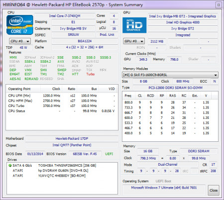Click the Close button
The image size is (224, 200).
click(x=214, y=190)
